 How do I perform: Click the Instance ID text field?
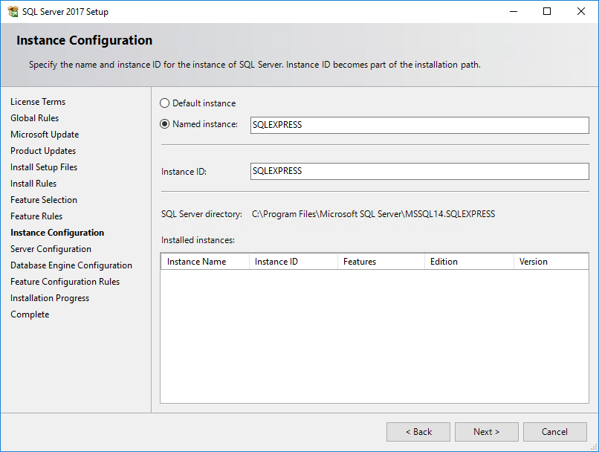coord(419,171)
